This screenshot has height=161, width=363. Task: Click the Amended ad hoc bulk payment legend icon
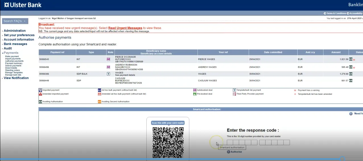coord(99,94)
